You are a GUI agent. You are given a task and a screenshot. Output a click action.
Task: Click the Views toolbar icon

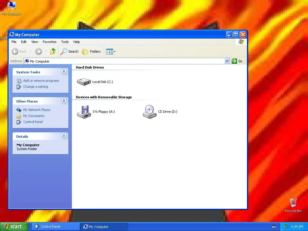pos(109,51)
